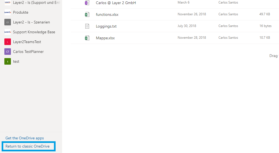Open the Loggings.txt file

(106, 26)
